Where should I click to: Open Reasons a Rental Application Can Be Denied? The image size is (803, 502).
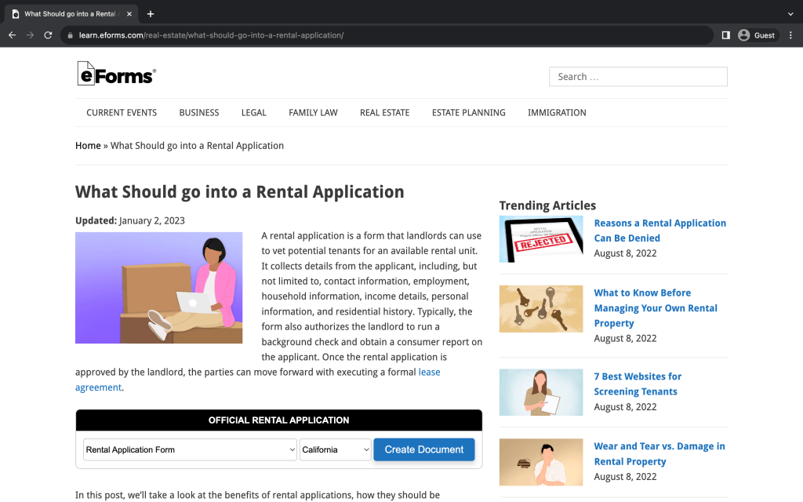[659, 231]
